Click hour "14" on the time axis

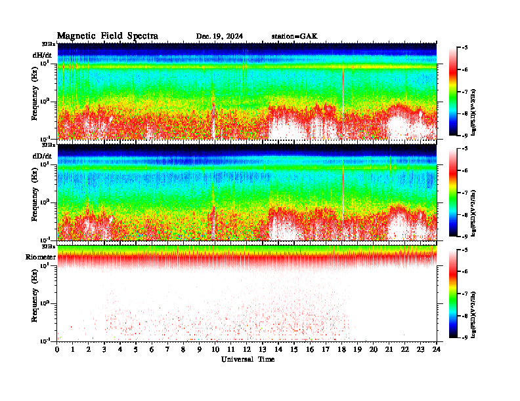coord(278,350)
